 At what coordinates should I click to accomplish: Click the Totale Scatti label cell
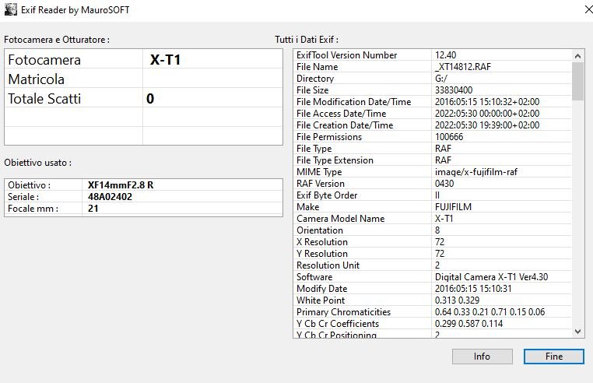[74, 98]
